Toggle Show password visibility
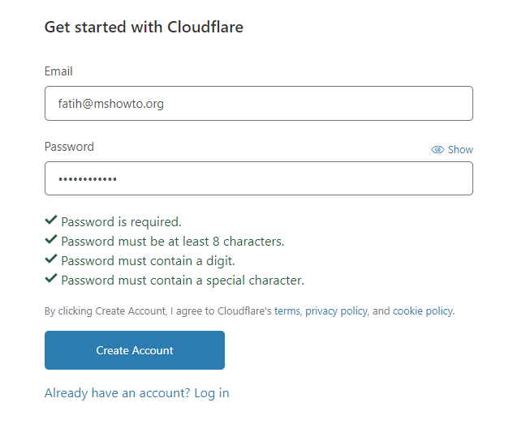 coord(452,150)
